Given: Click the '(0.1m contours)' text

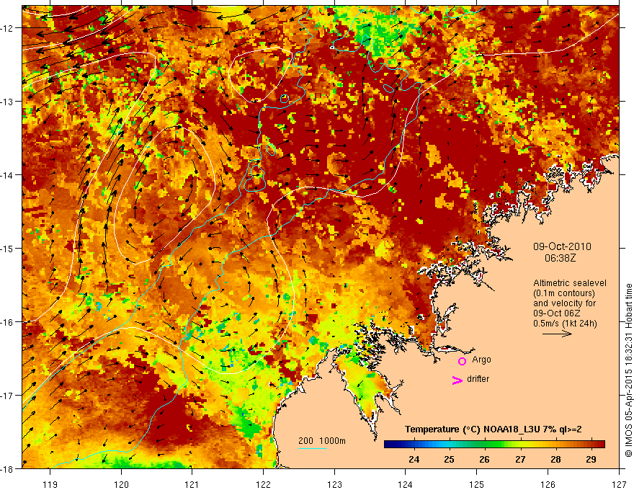Looking at the screenshot, I should [564, 293].
